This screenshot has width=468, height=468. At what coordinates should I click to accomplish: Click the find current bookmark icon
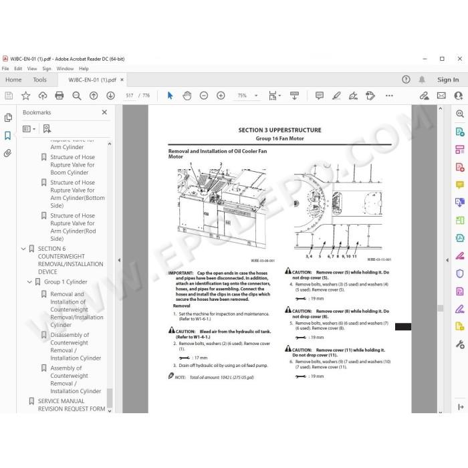point(47,129)
